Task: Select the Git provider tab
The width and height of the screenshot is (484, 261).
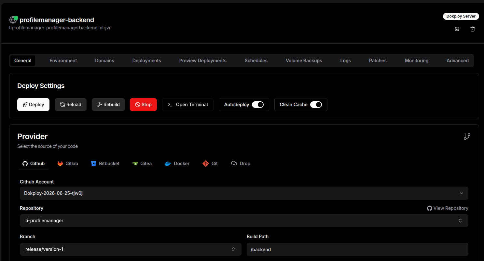Action: click(x=210, y=164)
